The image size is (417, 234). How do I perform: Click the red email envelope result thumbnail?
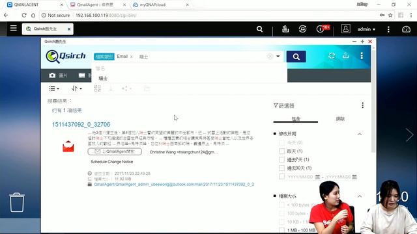(68, 146)
